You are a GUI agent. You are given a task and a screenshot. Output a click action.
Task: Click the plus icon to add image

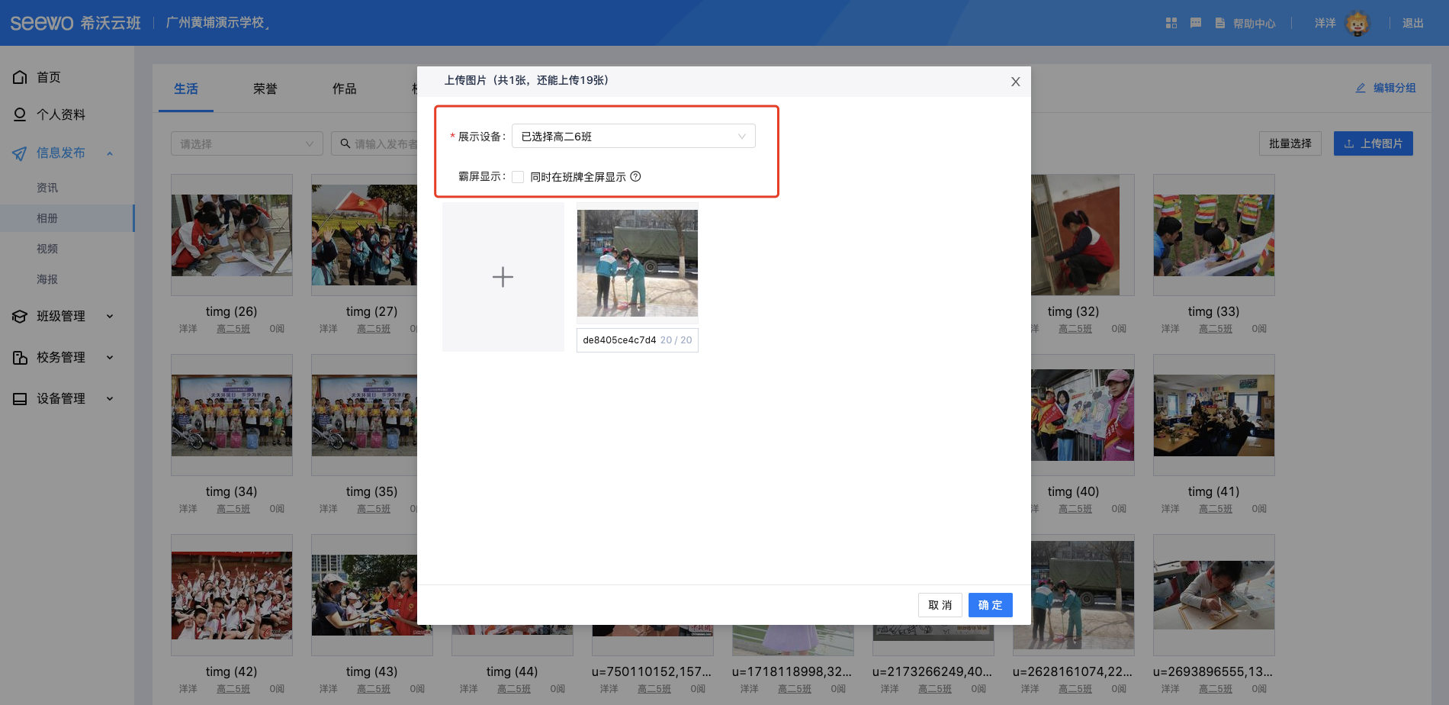click(503, 276)
